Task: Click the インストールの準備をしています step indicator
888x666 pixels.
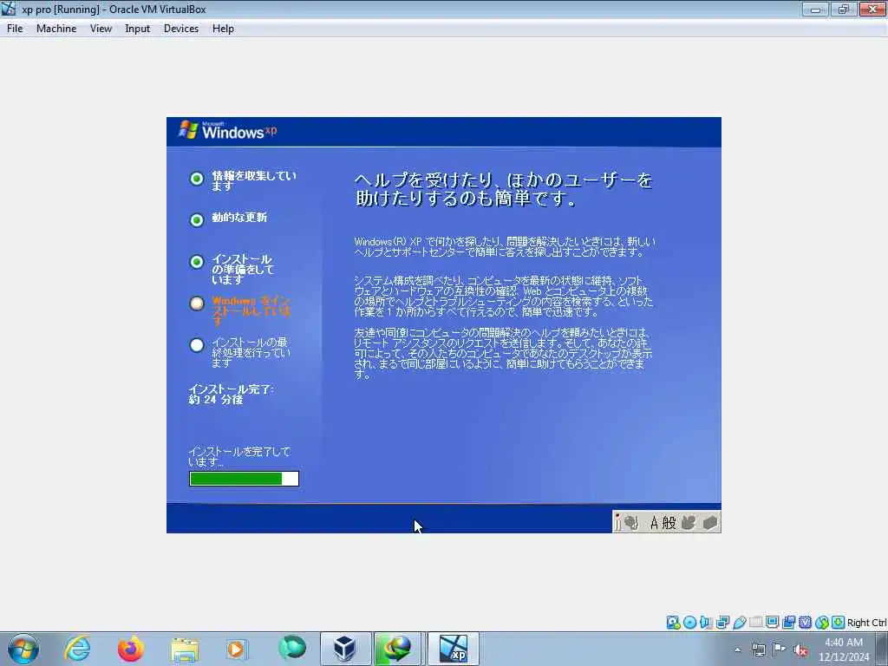Action: 197,262
